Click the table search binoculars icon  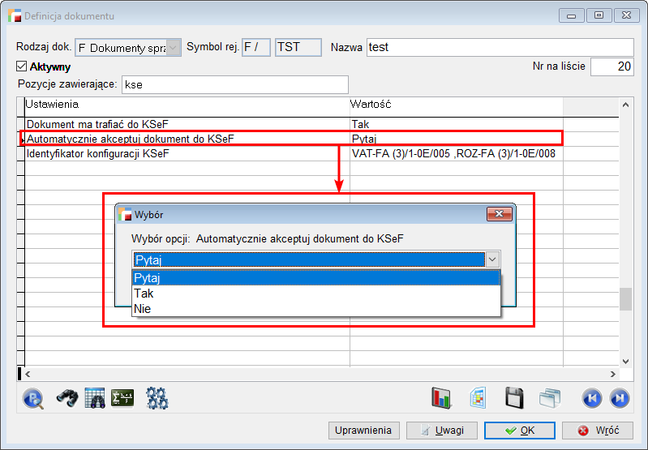[95, 398]
